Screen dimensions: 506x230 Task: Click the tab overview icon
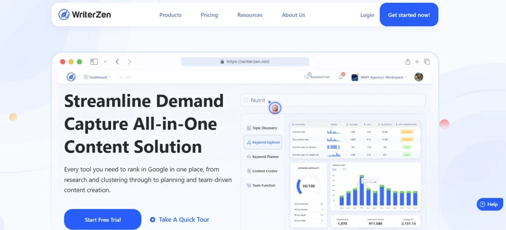tap(427, 62)
